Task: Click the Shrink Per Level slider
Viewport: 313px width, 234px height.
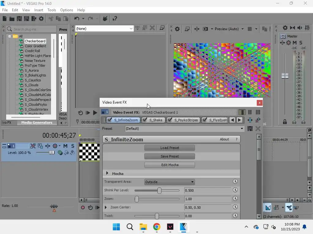Action: point(157,190)
